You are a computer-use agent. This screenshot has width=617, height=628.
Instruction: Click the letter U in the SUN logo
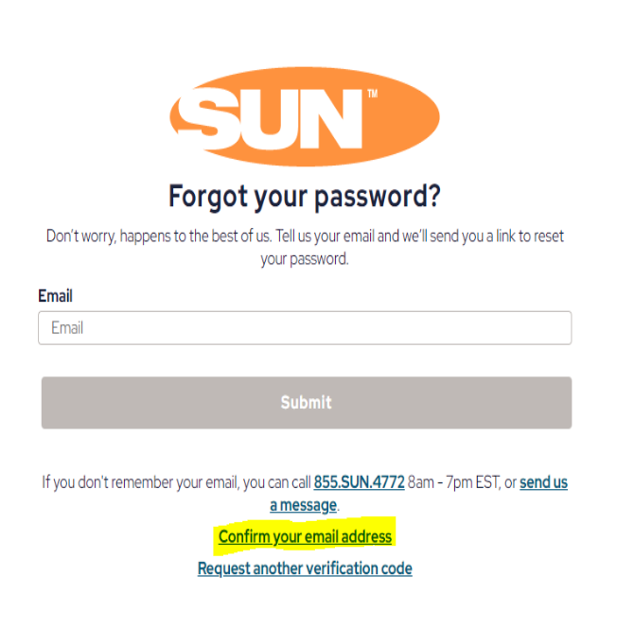[269, 119]
